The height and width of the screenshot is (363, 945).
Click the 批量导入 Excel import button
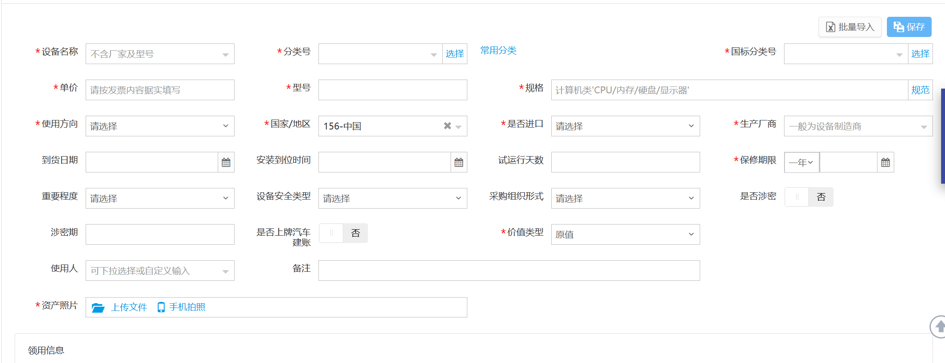(x=849, y=27)
